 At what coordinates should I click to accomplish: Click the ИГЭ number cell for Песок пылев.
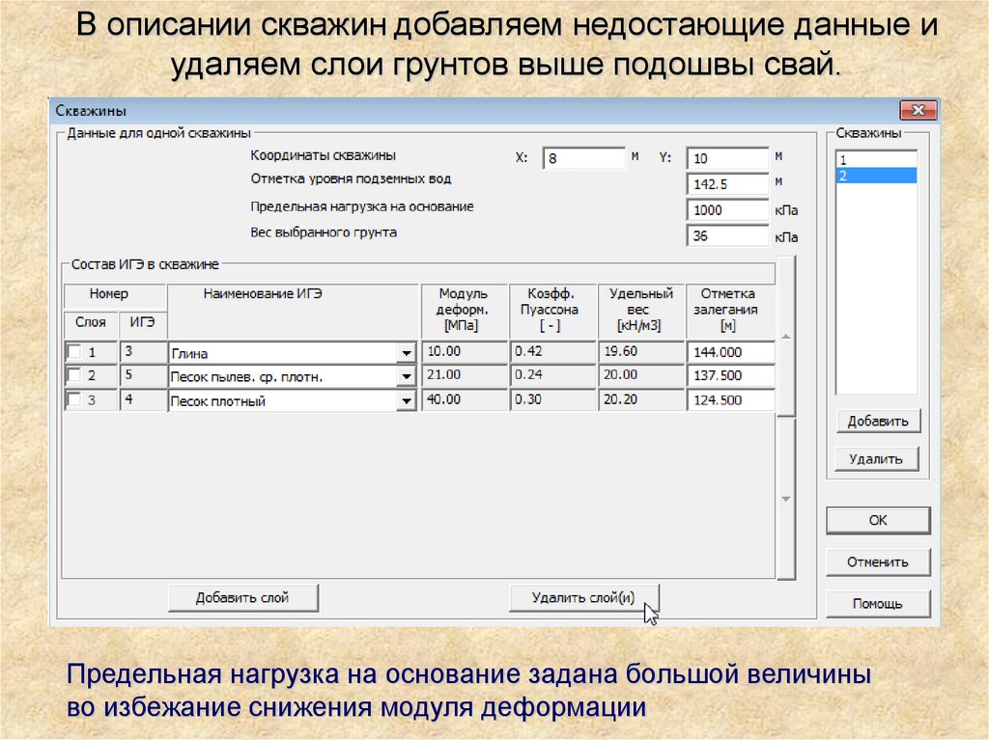point(143,375)
